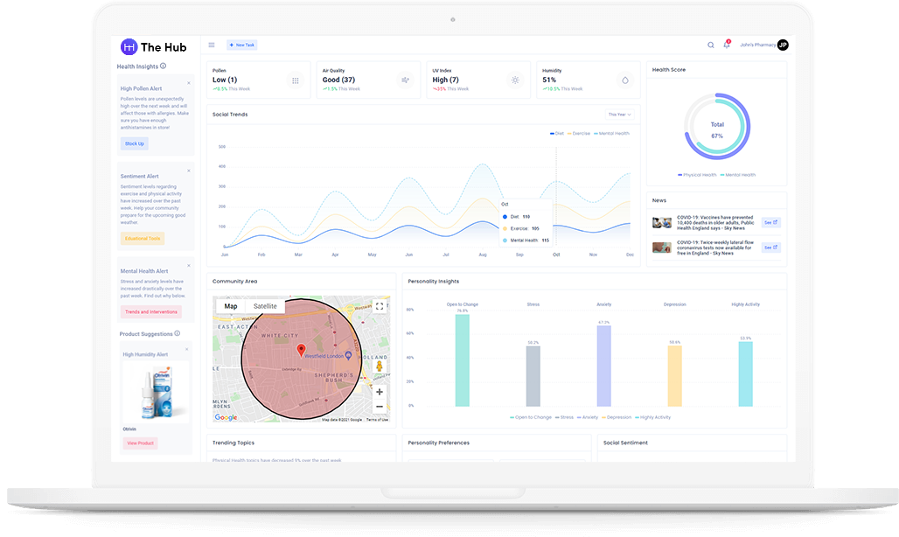Toggle fullscreen view on the map
899x537 pixels.
(x=380, y=306)
